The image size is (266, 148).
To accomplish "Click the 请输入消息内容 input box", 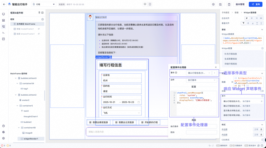I will pos(127,132).
